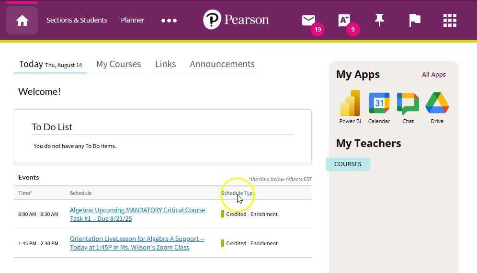This screenshot has height=273, width=477.
Task: Click the 8:00 AM - 8:30 AM time cell
Action: (x=38, y=214)
